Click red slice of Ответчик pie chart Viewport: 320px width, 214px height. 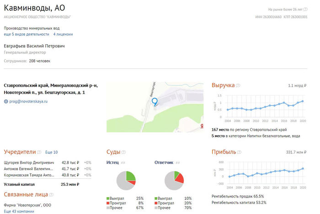point(180,178)
